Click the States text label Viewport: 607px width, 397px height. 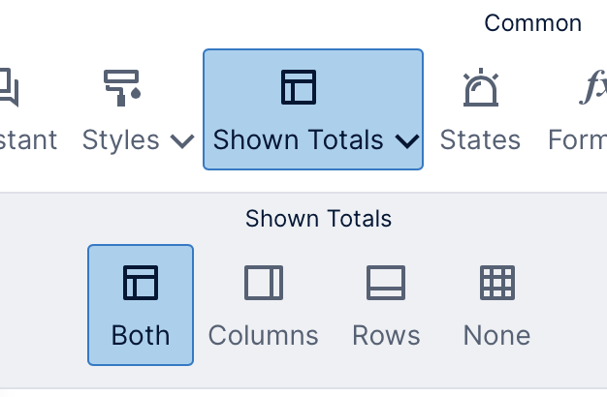(x=480, y=139)
